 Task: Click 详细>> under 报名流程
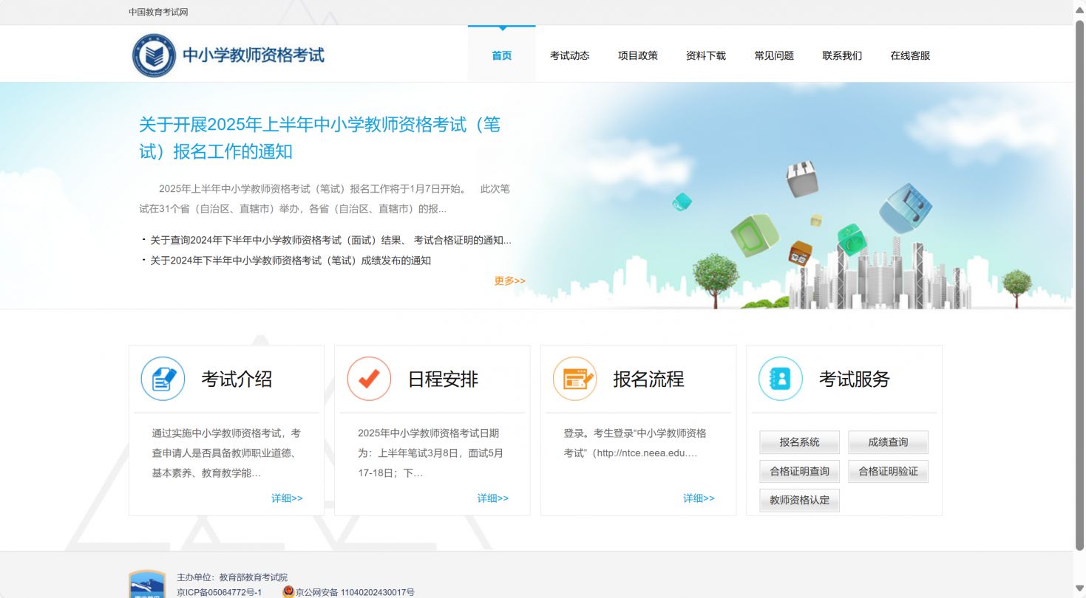[699, 498]
